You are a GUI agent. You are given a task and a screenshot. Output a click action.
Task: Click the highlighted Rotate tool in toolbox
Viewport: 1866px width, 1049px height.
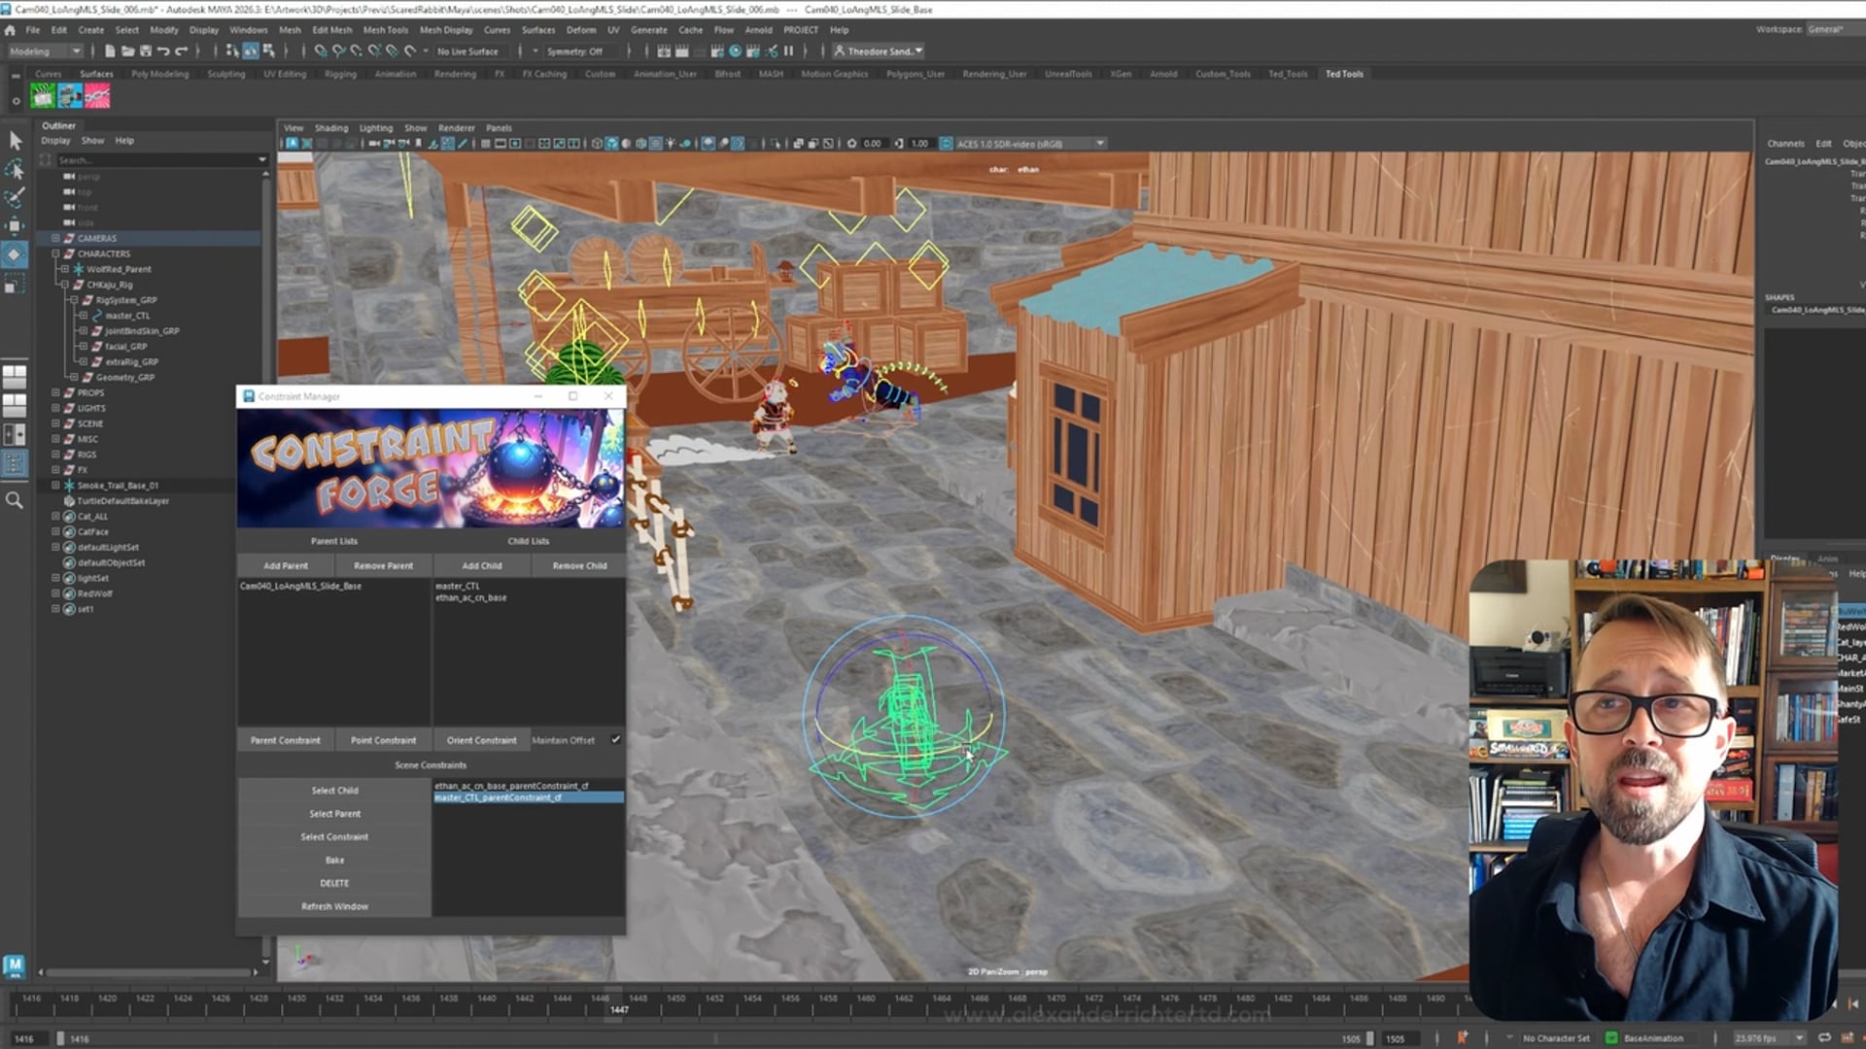(x=15, y=254)
